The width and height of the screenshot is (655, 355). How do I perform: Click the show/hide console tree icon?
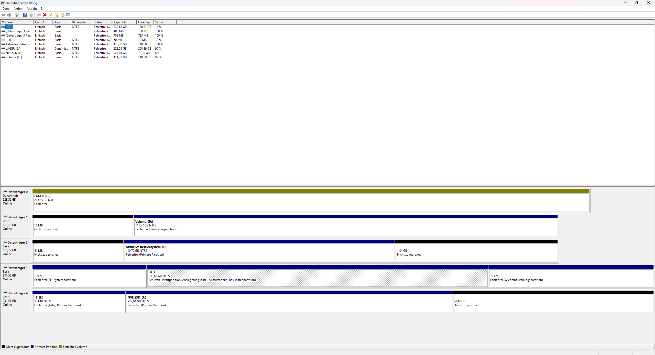pyautogui.click(x=17, y=15)
